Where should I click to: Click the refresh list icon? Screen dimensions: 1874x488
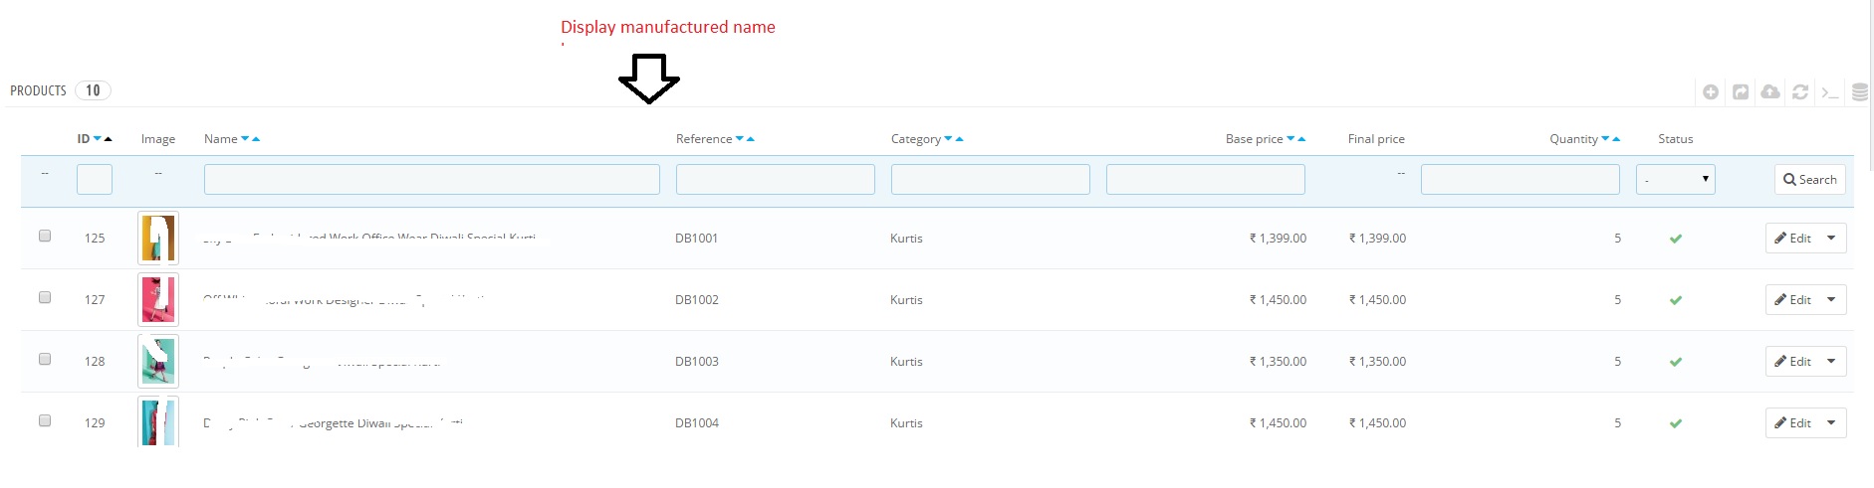[1799, 91]
